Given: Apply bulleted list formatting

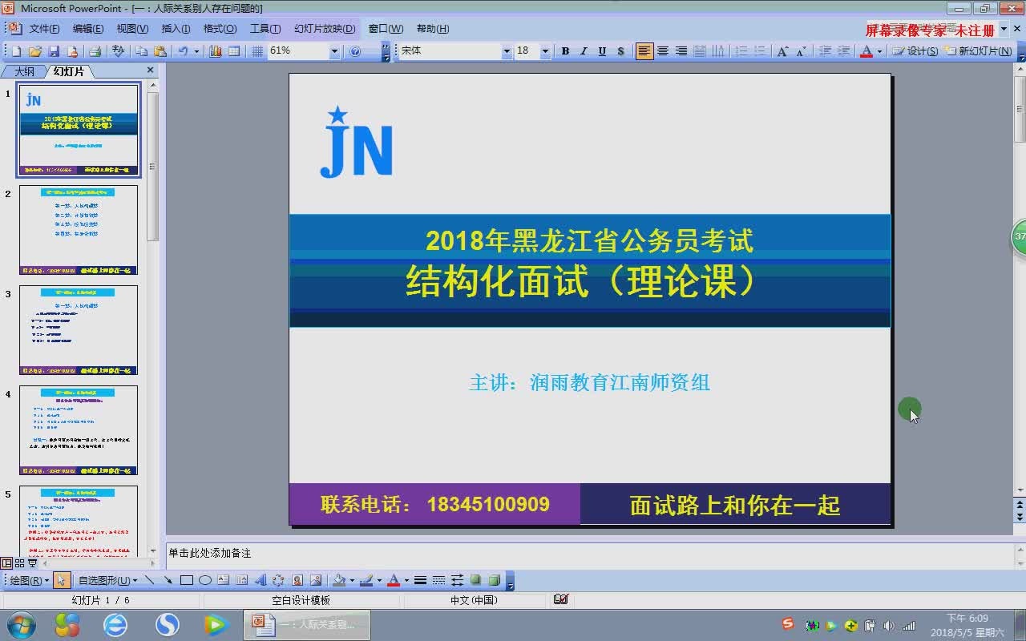Looking at the screenshot, I should coord(760,50).
